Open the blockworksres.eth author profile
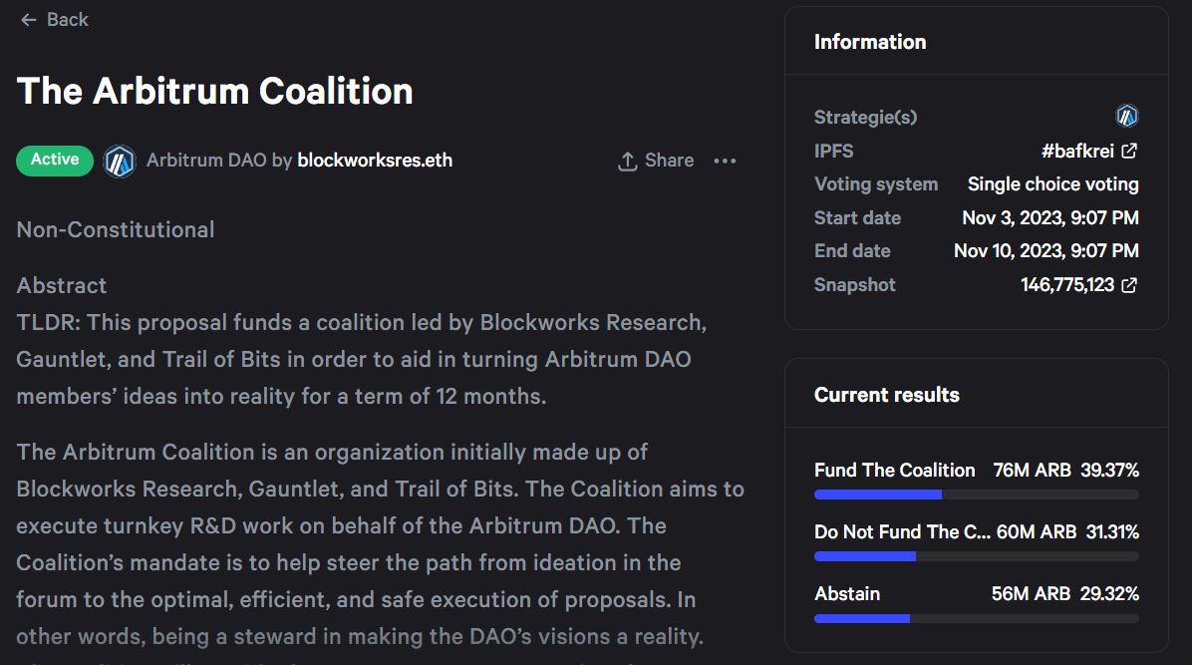 [x=375, y=161]
